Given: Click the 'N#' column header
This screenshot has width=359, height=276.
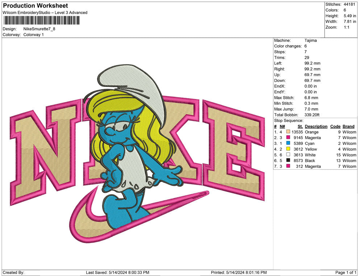Looking at the screenshot, I should point(282,126).
